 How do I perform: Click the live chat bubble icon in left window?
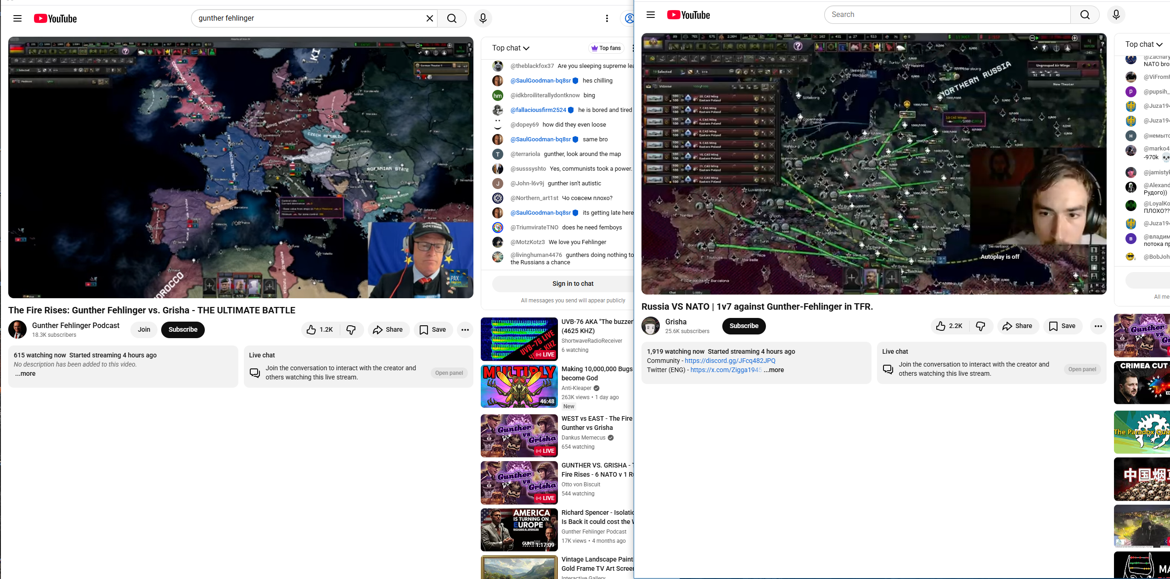[x=255, y=373]
